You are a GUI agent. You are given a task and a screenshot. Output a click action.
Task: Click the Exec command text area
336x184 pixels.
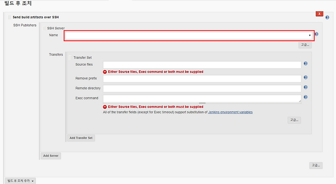click(202, 99)
